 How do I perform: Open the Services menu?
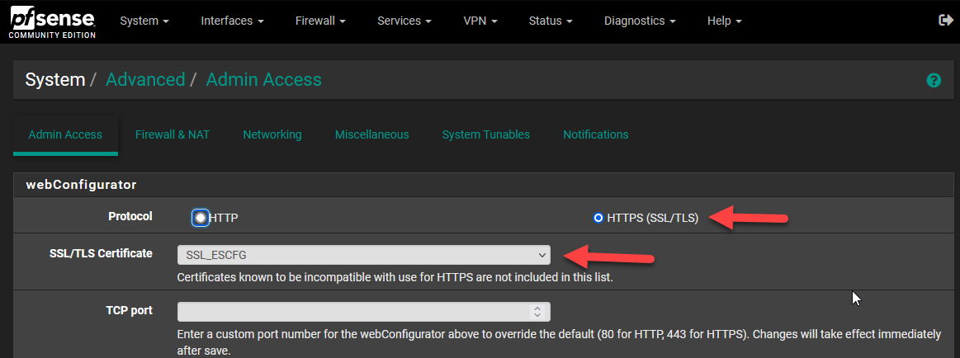tap(404, 21)
